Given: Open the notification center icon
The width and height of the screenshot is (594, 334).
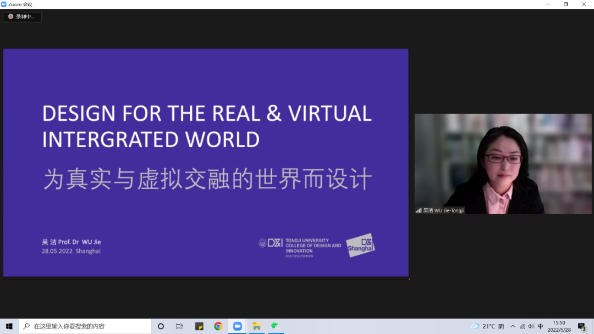Looking at the screenshot, I should (582, 327).
